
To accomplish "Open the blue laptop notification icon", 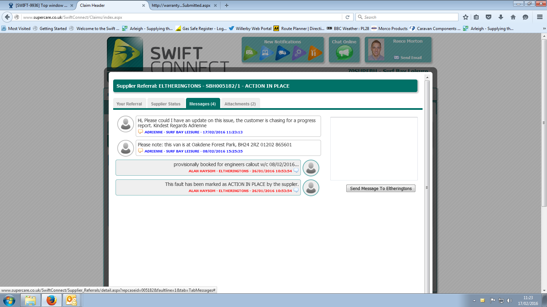I will [x=266, y=53].
